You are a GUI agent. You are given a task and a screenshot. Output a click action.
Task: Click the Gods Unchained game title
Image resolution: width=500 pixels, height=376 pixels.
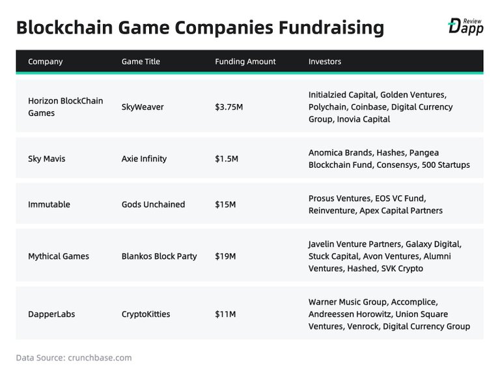[x=153, y=204]
